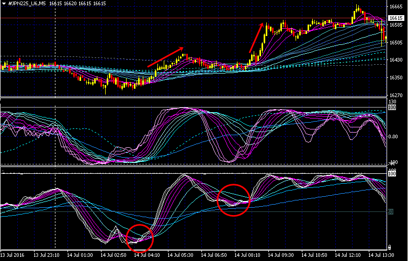Click the 13 Jul 23:10 time label
The width and height of the screenshot is (408, 261).
47,255
